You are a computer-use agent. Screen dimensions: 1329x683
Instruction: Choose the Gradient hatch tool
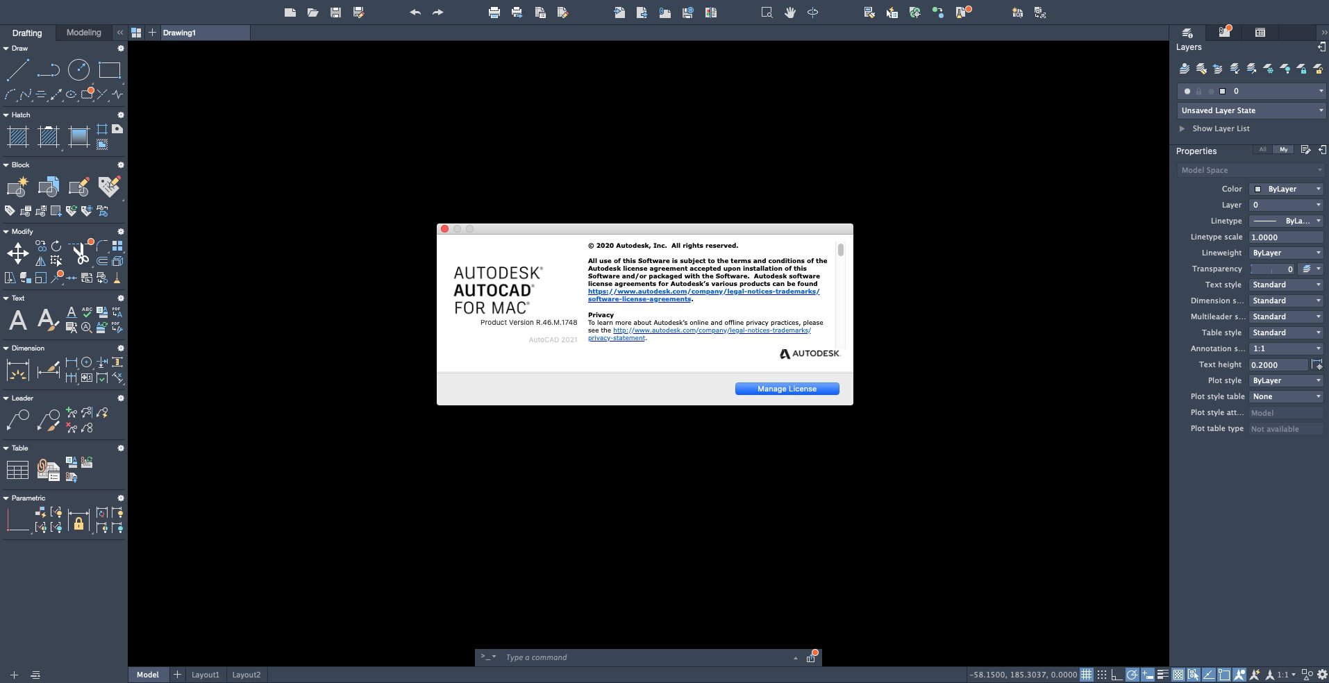[x=78, y=137]
